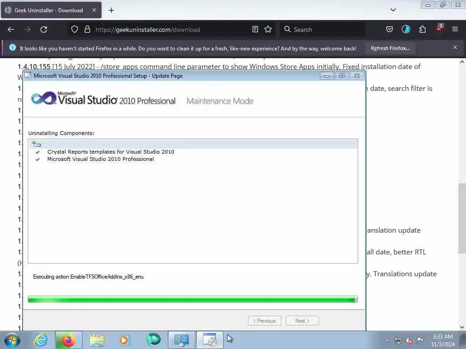466x349 pixels.
Task: Click the 1.4.10.155 version changelog text
Action: 219,66
